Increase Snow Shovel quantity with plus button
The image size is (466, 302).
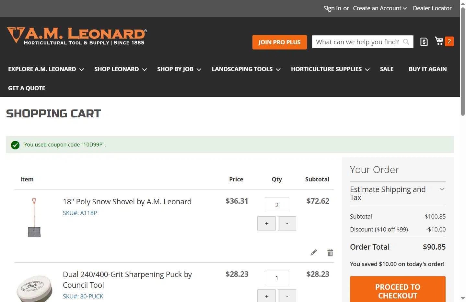tap(266, 223)
